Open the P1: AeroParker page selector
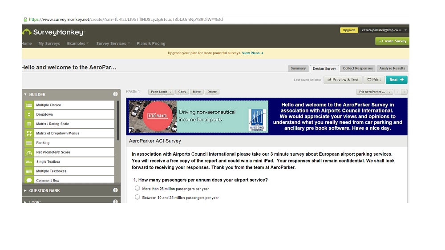Viewport: 445px width, 250px height. [374, 92]
